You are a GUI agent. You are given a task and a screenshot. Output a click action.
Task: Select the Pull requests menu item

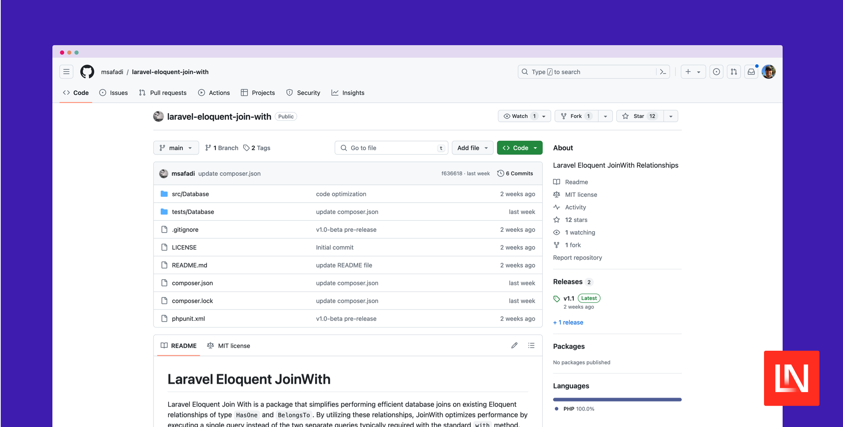tap(168, 93)
